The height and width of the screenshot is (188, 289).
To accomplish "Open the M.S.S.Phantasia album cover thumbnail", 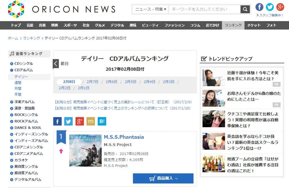I will click(x=85, y=151).
